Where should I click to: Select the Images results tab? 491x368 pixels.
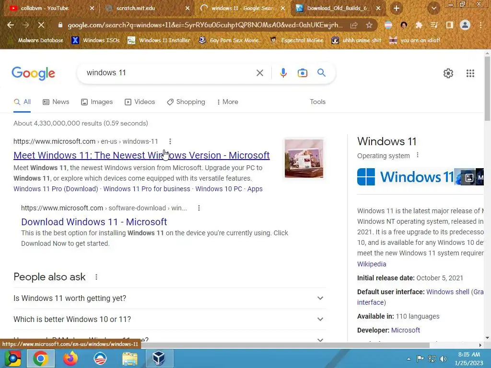pos(97,102)
